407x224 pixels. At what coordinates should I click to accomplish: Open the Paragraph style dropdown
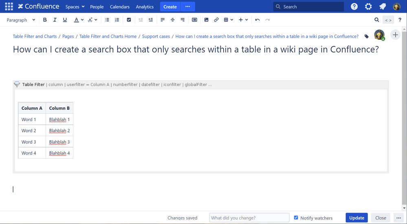pos(21,20)
